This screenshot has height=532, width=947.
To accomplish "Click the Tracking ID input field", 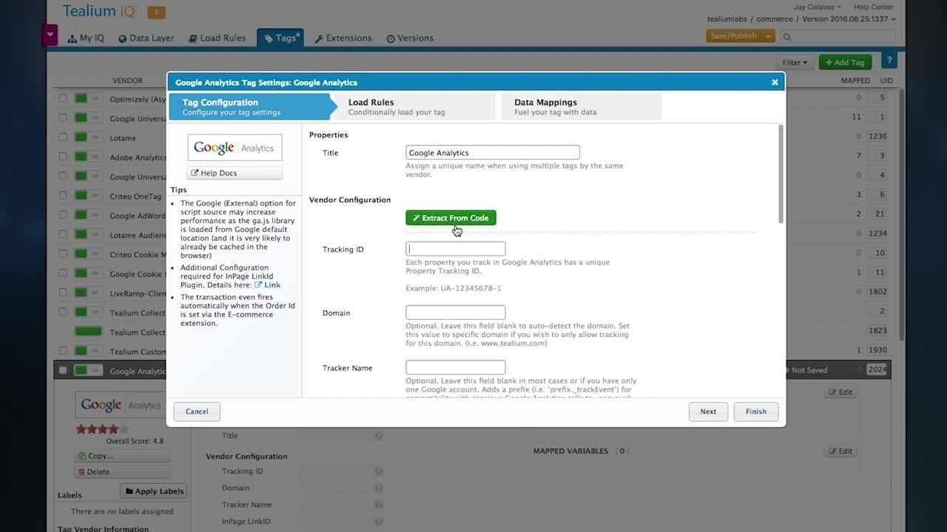I will coord(456,249).
